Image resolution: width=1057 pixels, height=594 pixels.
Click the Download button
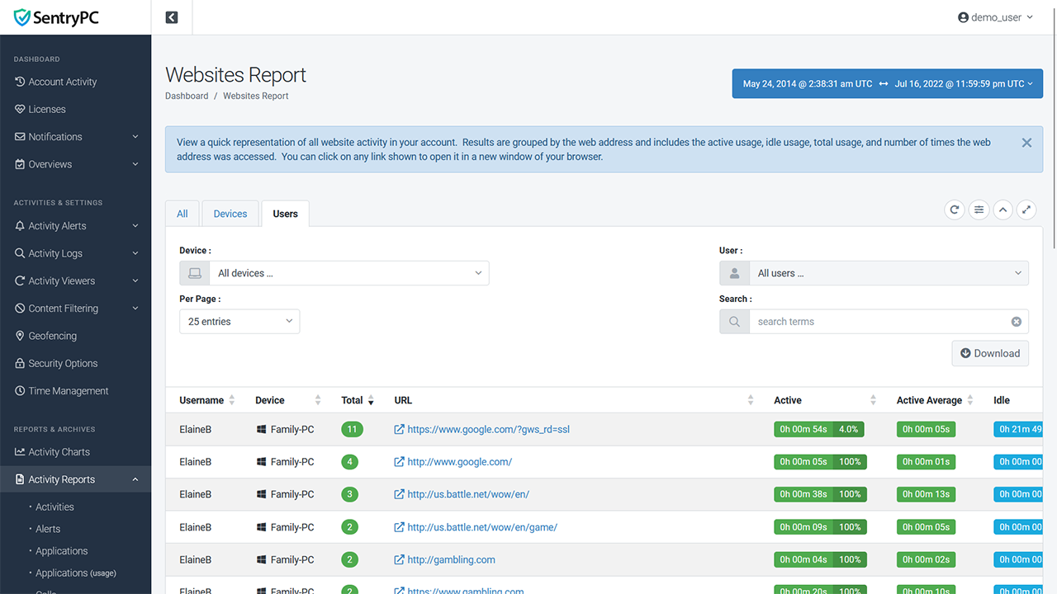pos(989,353)
